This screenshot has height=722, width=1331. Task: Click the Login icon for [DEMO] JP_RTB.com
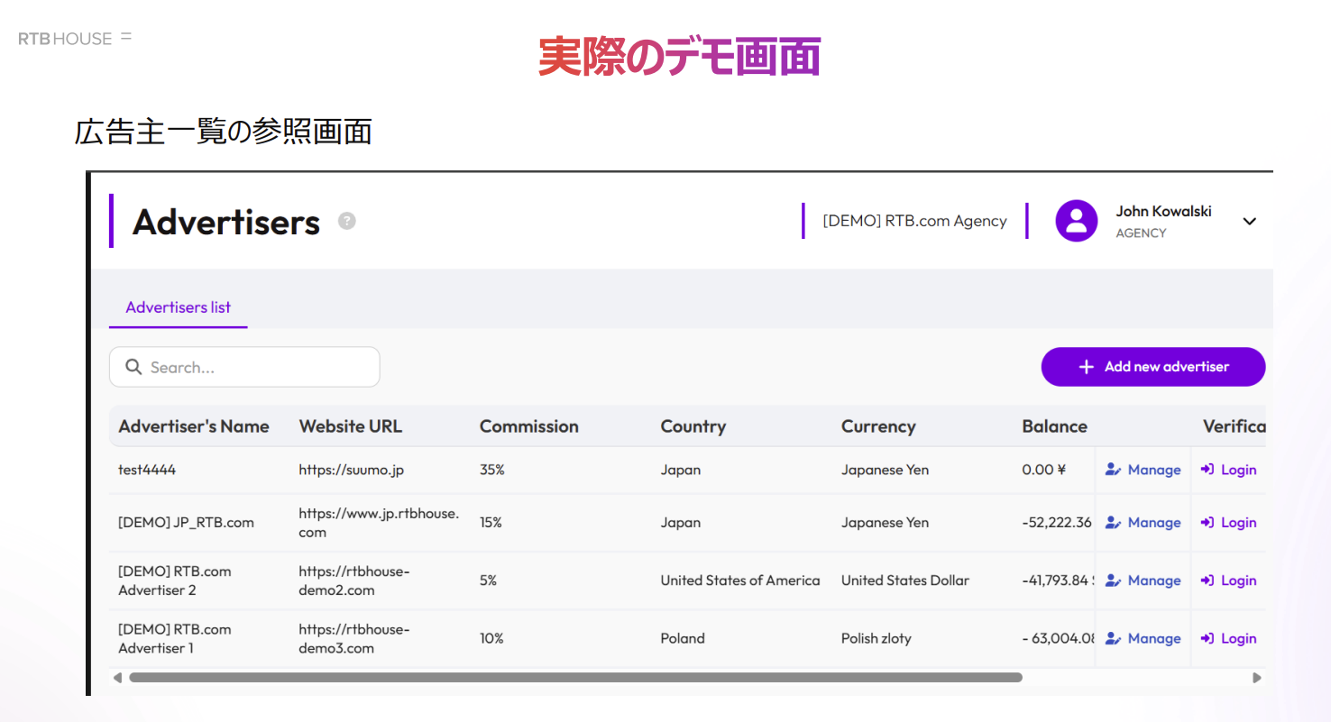coord(1207,523)
